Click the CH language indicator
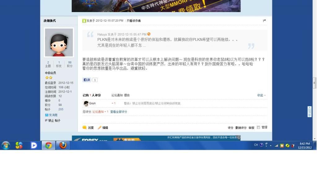The height and width of the screenshot is (178, 317). click(x=256, y=145)
